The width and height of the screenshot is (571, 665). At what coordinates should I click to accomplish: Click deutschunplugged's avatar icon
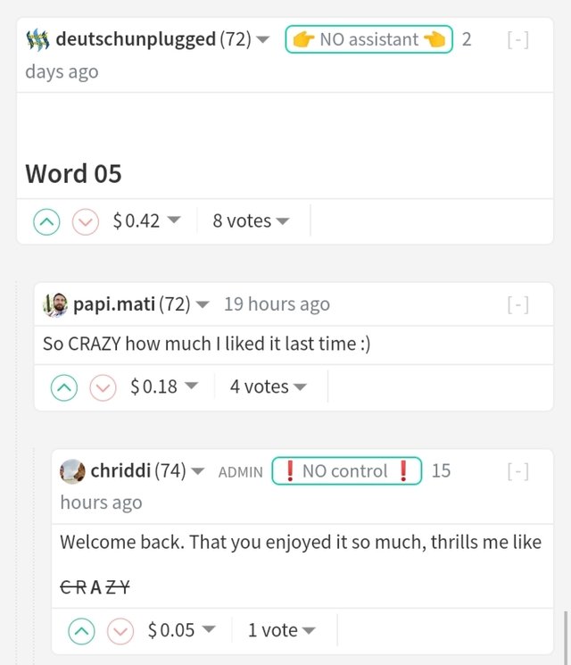coord(37,39)
